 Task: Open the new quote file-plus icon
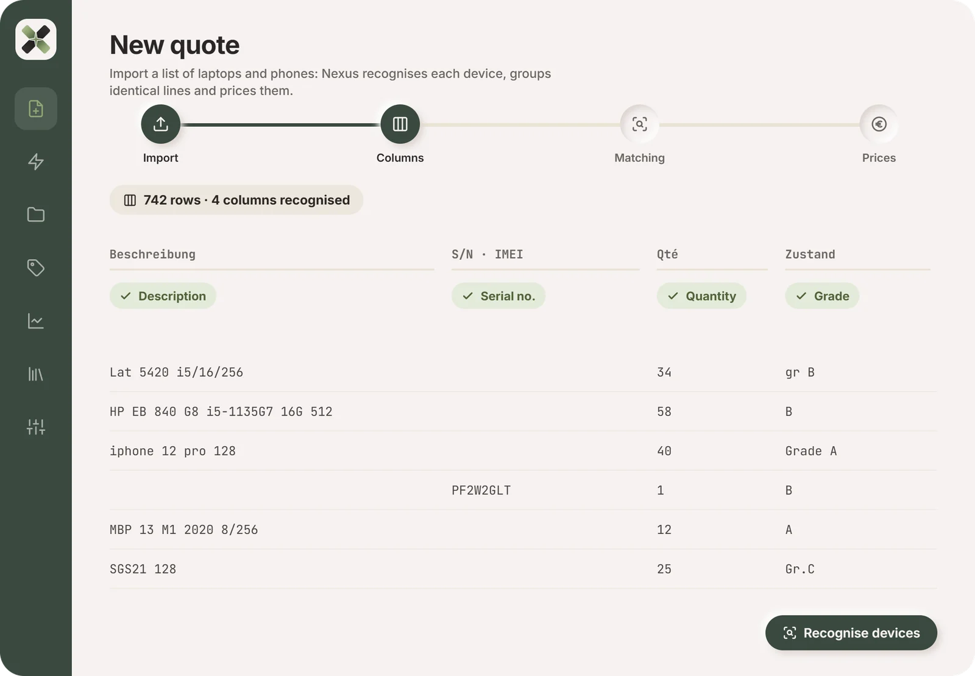click(x=36, y=109)
